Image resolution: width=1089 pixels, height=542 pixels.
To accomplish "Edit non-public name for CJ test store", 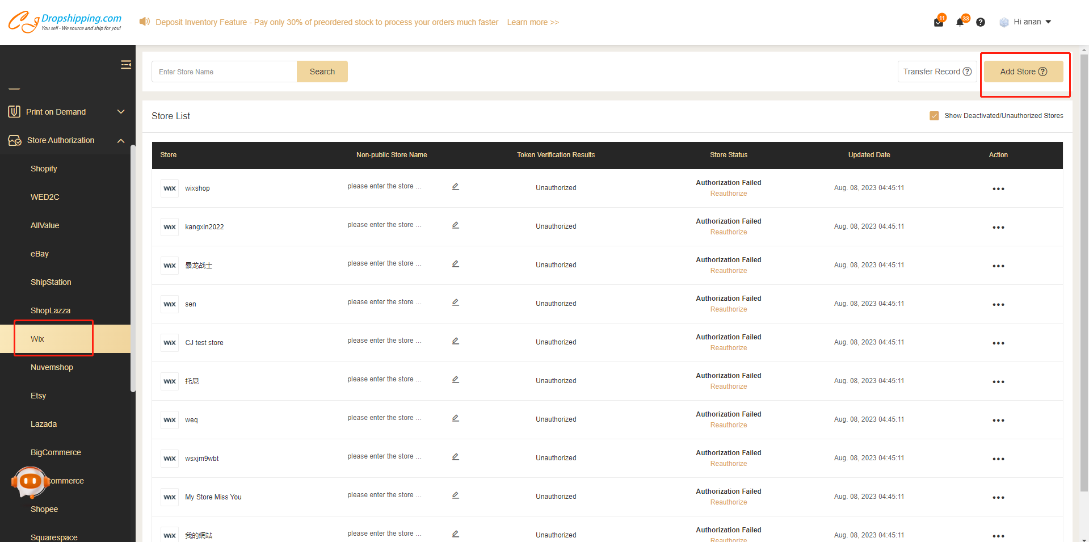I will point(455,341).
